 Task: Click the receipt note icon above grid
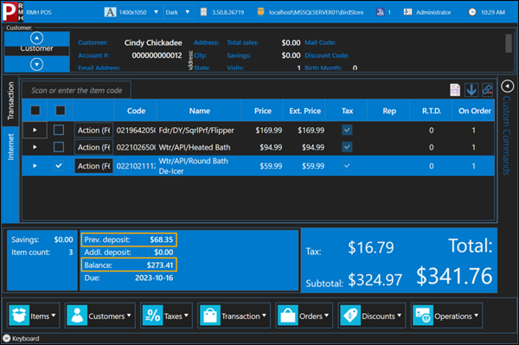click(x=455, y=90)
